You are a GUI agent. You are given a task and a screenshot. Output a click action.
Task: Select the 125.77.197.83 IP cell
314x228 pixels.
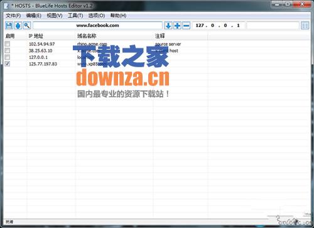[x=43, y=64]
